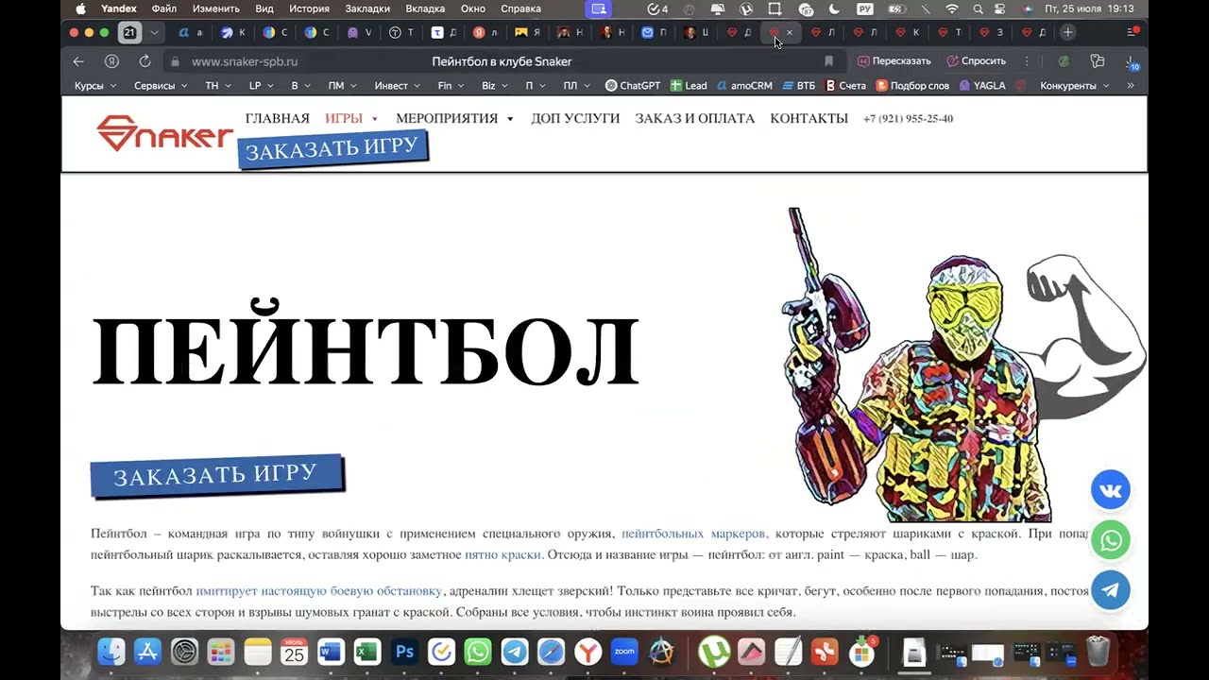Screen dimensions: 1209x680
Task: Close the active browser tab
Action: (x=790, y=32)
